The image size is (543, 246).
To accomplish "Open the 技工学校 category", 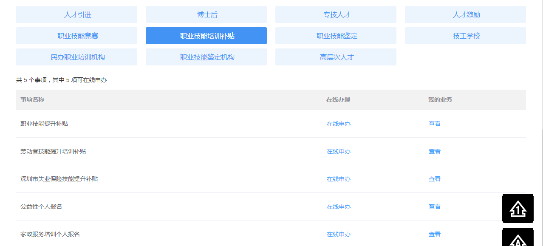I will [465, 36].
